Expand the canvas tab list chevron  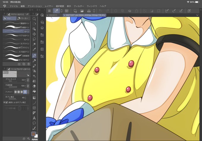coord(197,15)
